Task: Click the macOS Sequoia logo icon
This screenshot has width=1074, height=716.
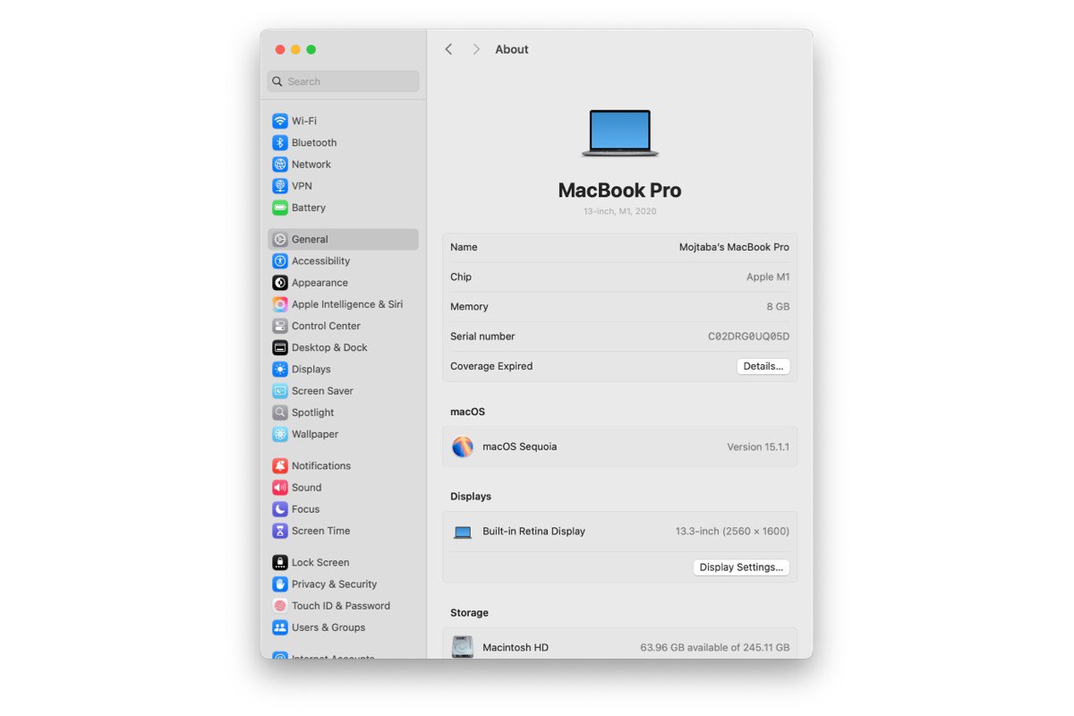Action: pos(463,447)
